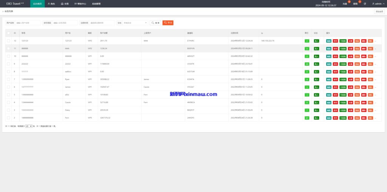This screenshot has height=192, width=387.
Task: Click the magnifier 搜索 search button
Action: tap(155, 23)
